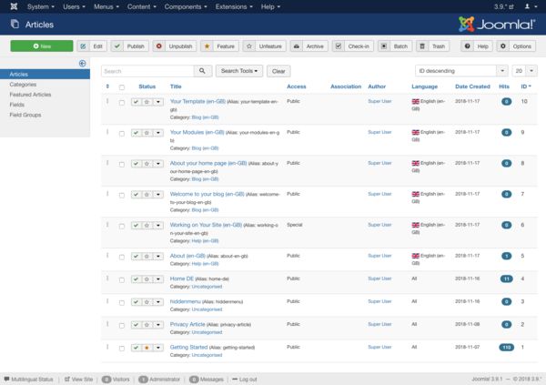Open status actions dropdown for hiddenmenu row
The height and width of the screenshot is (385, 546).
tap(158, 302)
